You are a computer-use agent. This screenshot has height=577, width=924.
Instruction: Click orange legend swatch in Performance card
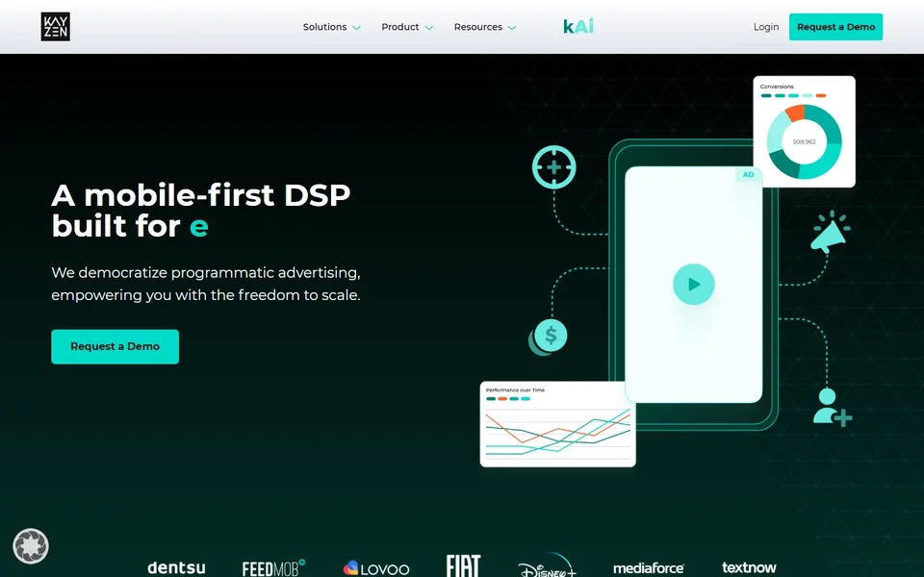point(502,398)
